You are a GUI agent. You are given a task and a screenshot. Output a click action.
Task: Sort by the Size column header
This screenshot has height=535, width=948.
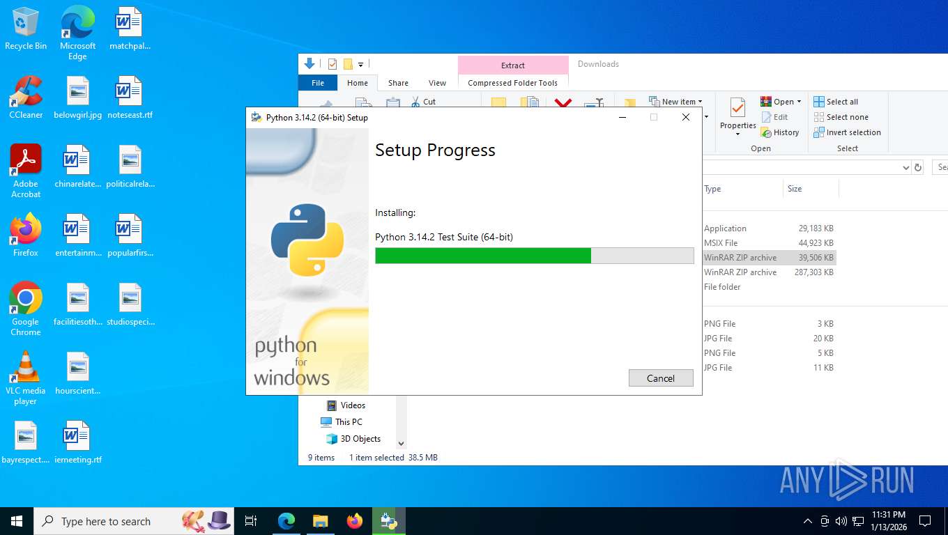[811, 189]
